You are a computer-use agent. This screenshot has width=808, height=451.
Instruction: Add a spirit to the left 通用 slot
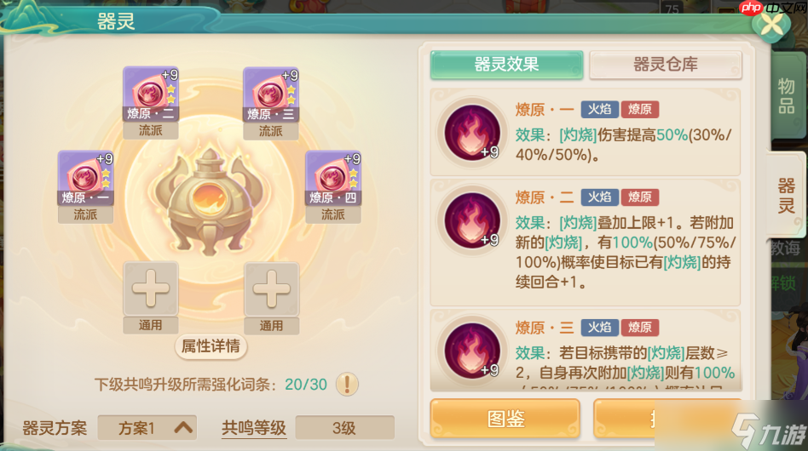[x=151, y=288]
